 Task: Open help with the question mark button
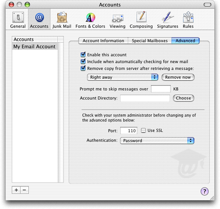click(204, 191)
